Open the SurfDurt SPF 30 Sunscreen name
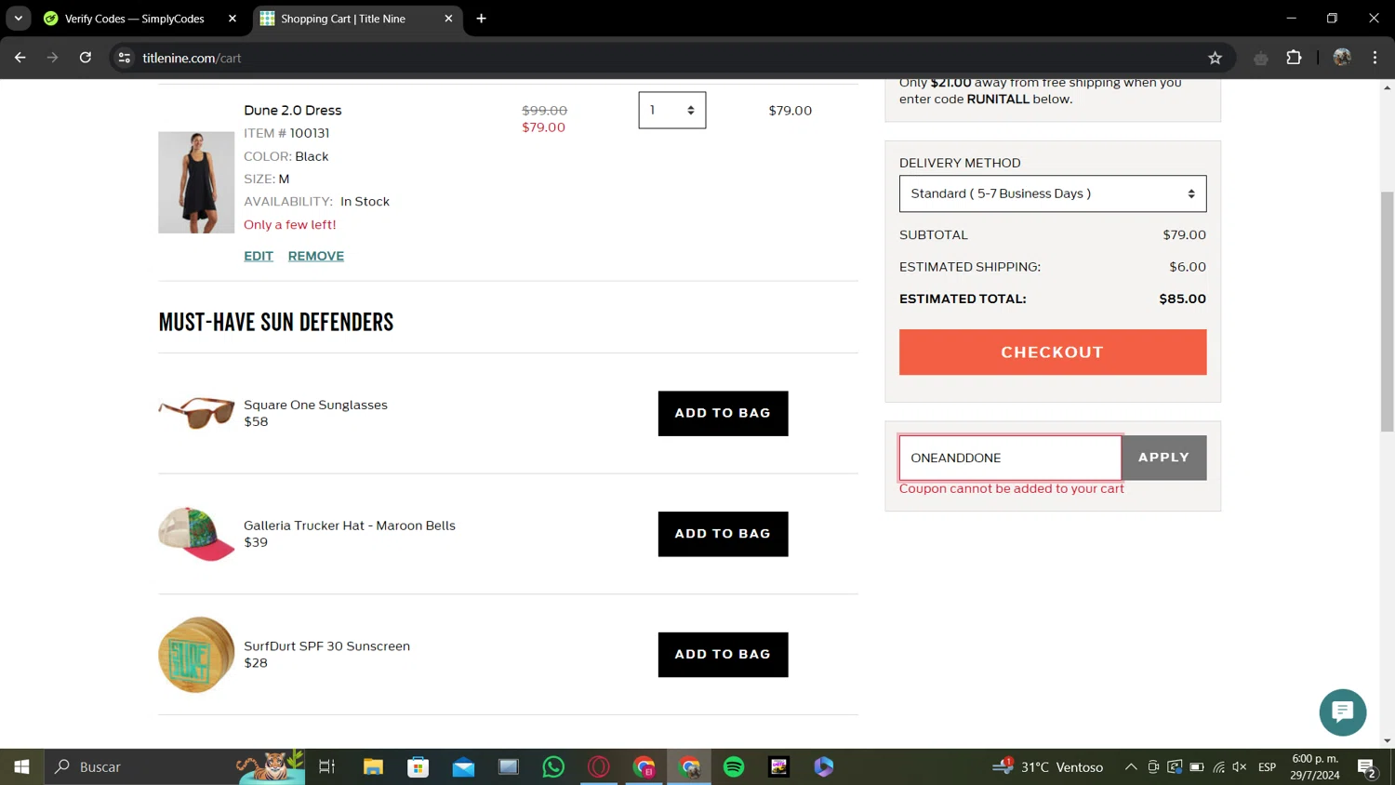This screenshot has height=785, width=1395. (x=326, y=646)
